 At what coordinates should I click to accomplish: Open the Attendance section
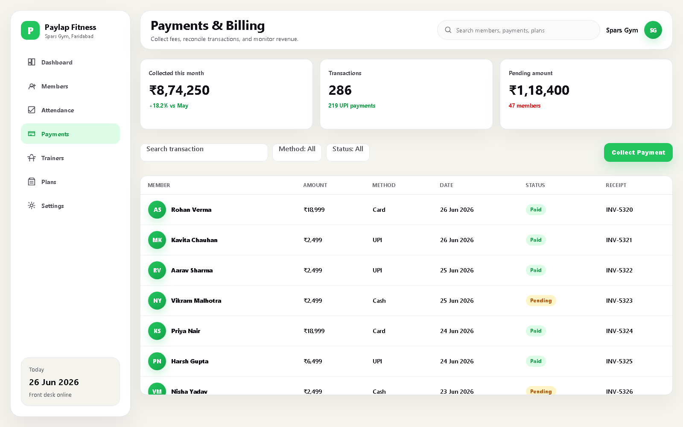tap(70, 110)
